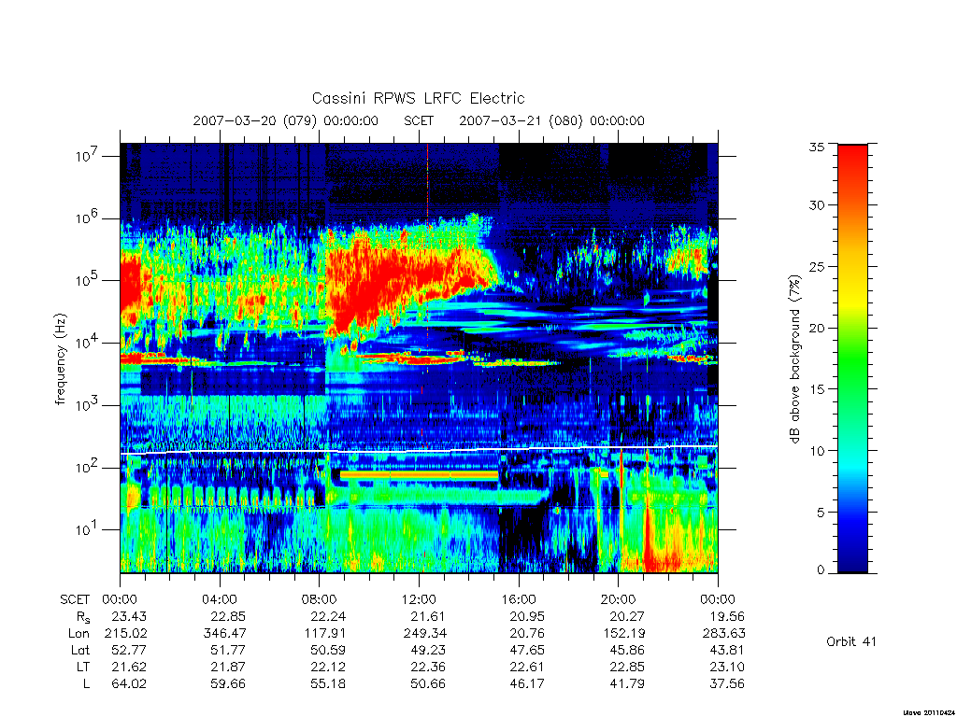Click the spectrogram plot area

coord(419,358)
